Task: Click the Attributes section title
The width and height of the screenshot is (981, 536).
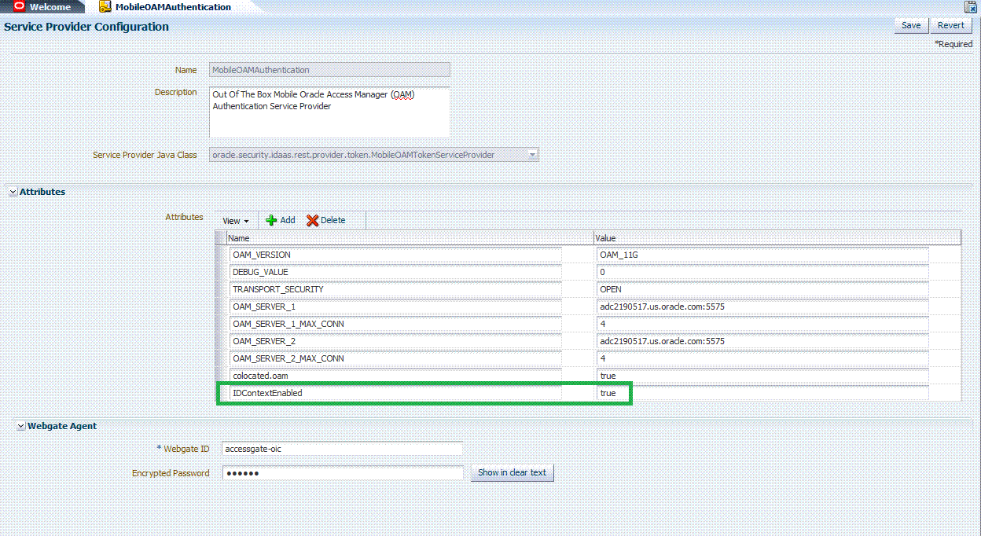Action: pyautogui.click(x=42, y=192)
